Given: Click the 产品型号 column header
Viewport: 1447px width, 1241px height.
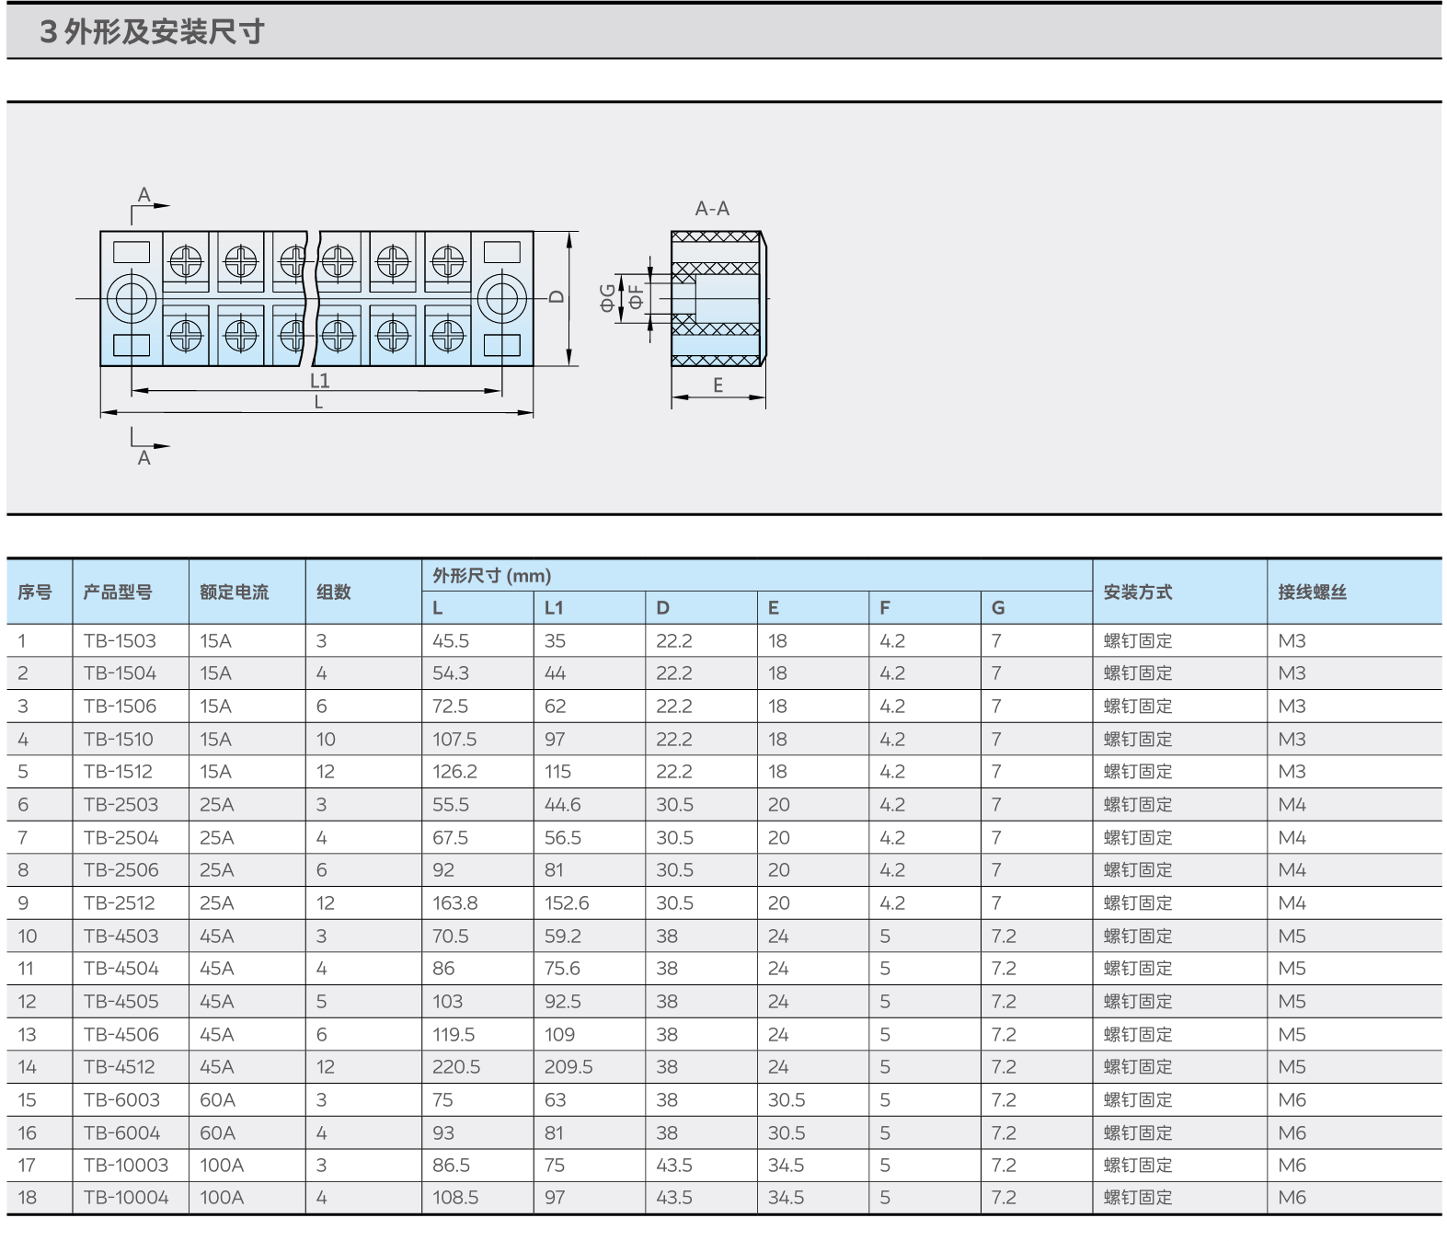Looking at the screenshot, I should (118, 592).
